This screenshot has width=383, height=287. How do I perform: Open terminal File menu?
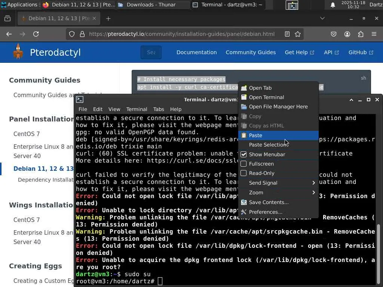[x=83, y=109]
